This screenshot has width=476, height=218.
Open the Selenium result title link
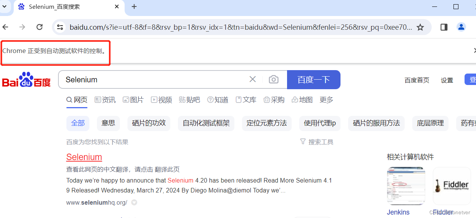[84, 157]
